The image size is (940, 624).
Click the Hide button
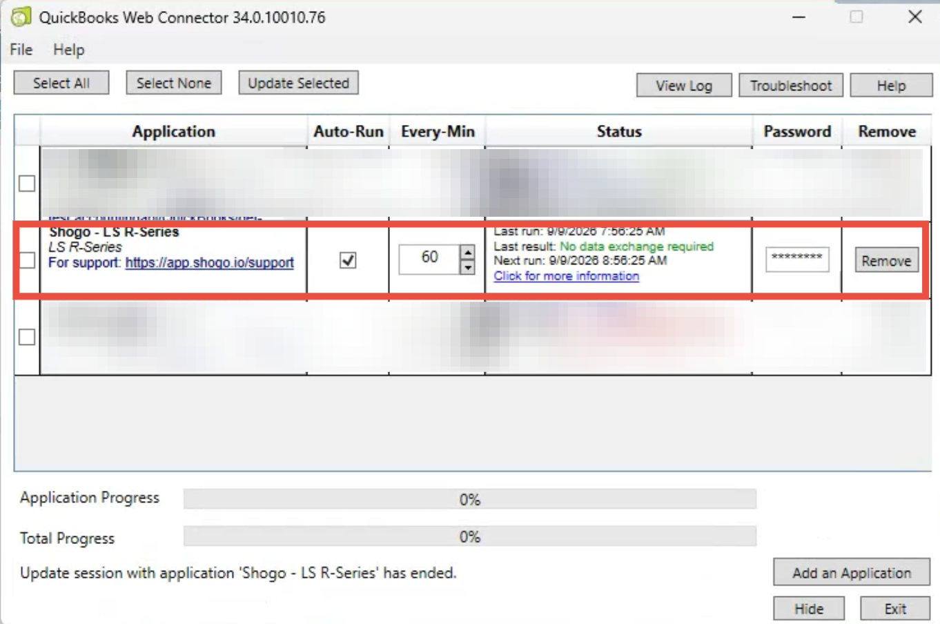coord(809,609)
